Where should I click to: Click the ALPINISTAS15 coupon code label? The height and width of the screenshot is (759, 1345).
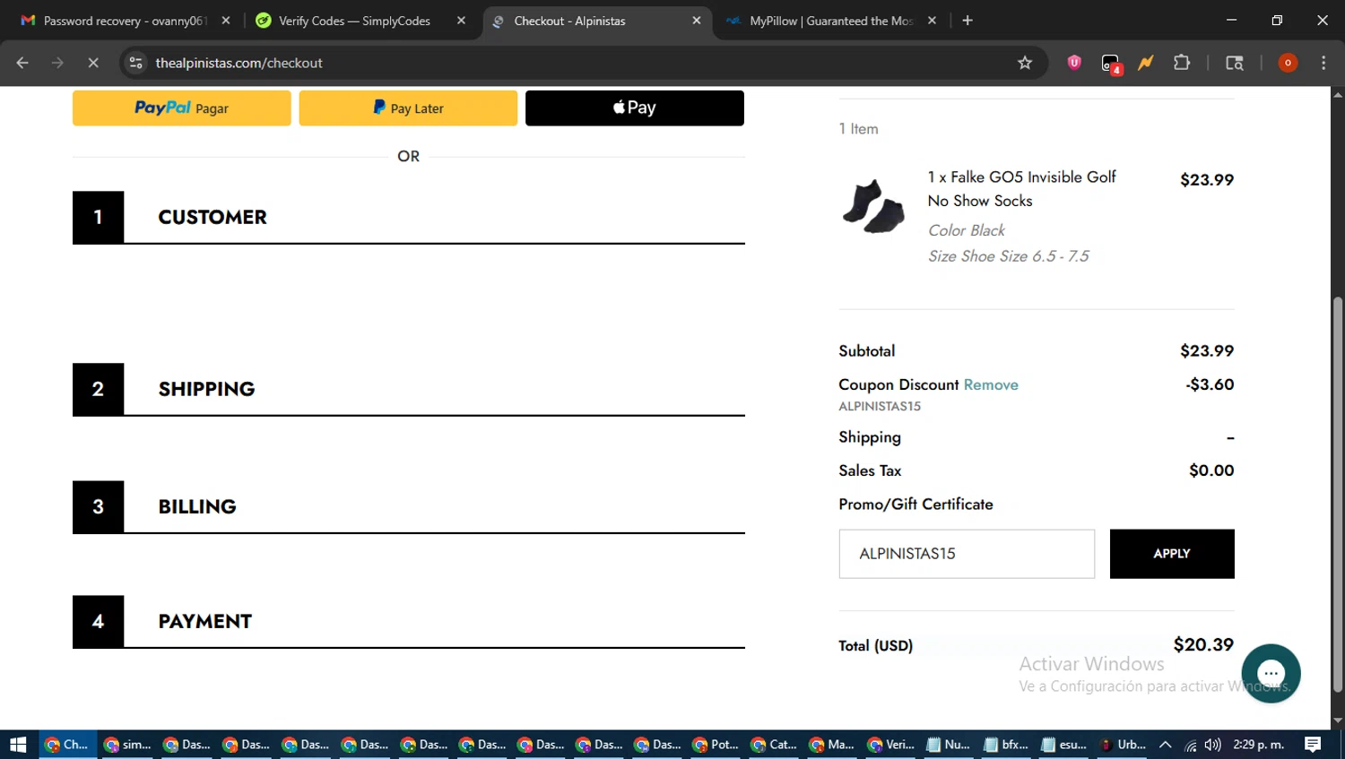(880, 406)
